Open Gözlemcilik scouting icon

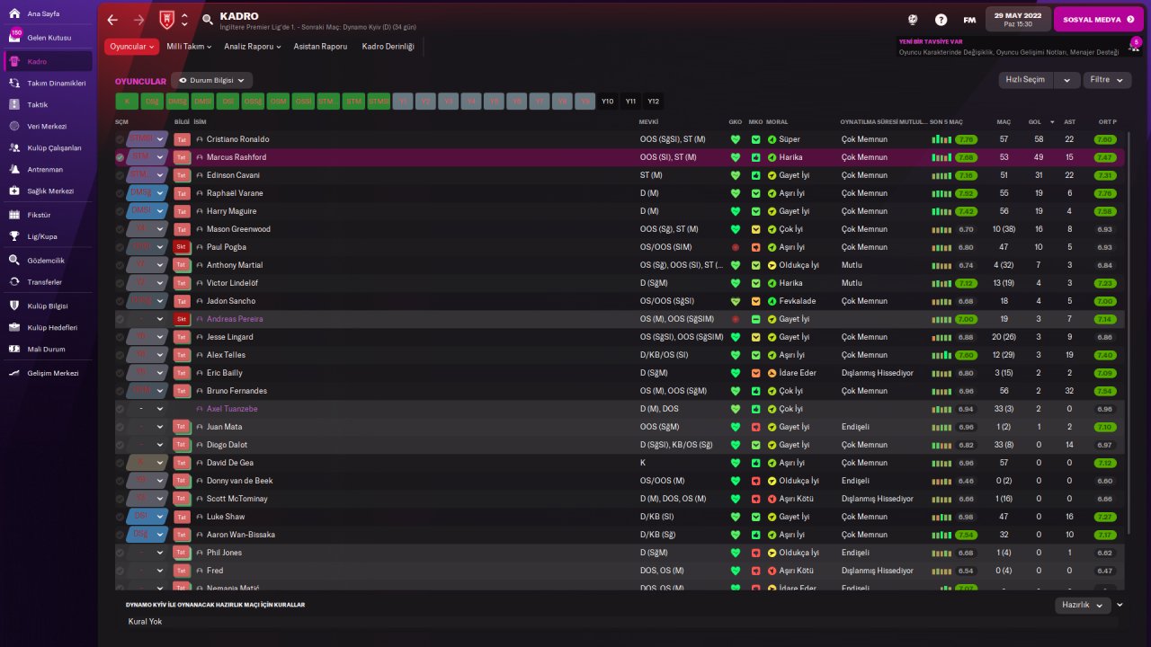click(x=14, y=260)
